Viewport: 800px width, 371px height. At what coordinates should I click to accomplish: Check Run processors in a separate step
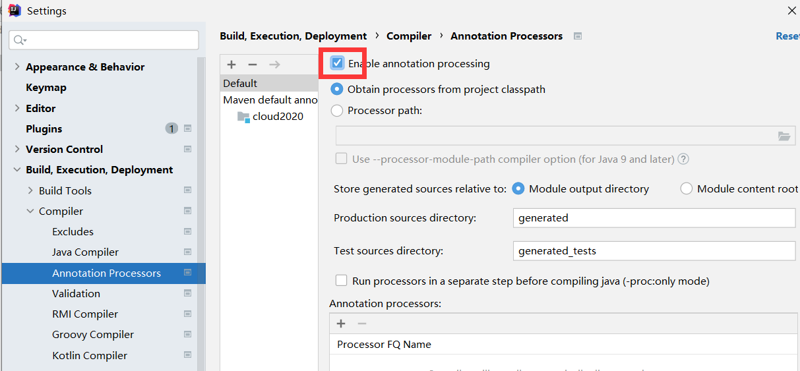click(341, 281)
